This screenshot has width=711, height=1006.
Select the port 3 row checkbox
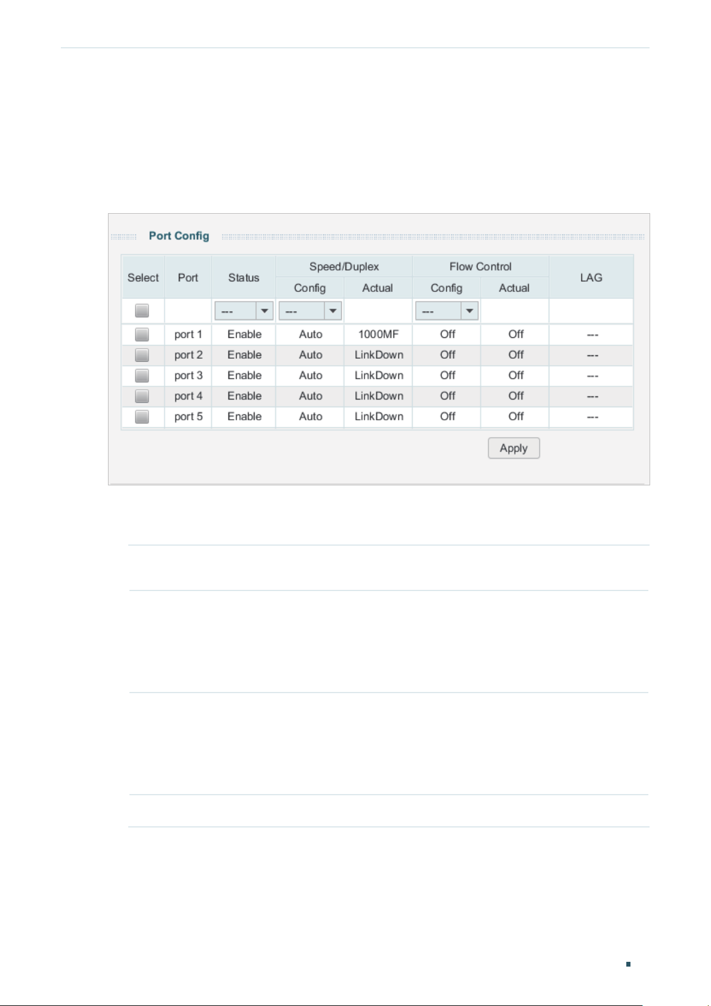(x=142, y=376)
